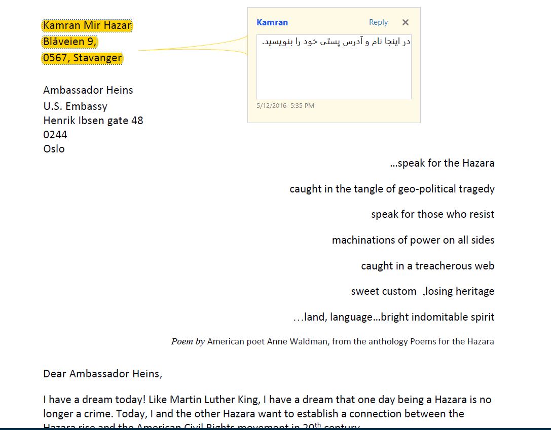Click the word Oslo in the address

coord(54,149)
